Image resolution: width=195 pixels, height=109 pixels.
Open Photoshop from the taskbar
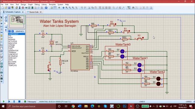(x=125, y=106)
